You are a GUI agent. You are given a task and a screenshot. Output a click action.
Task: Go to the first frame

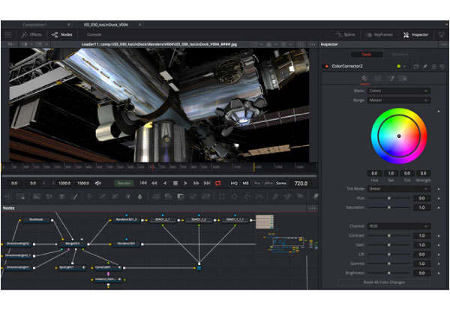143,183
